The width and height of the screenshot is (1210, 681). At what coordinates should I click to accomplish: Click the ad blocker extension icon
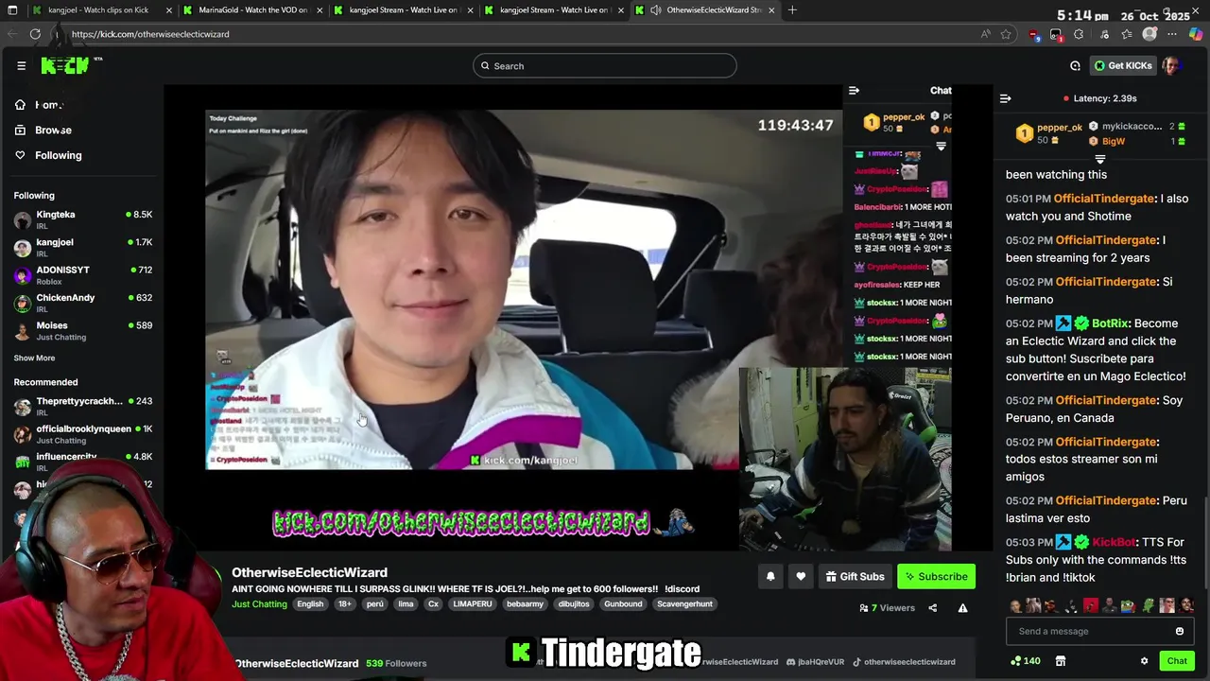tap(1034, 35)
